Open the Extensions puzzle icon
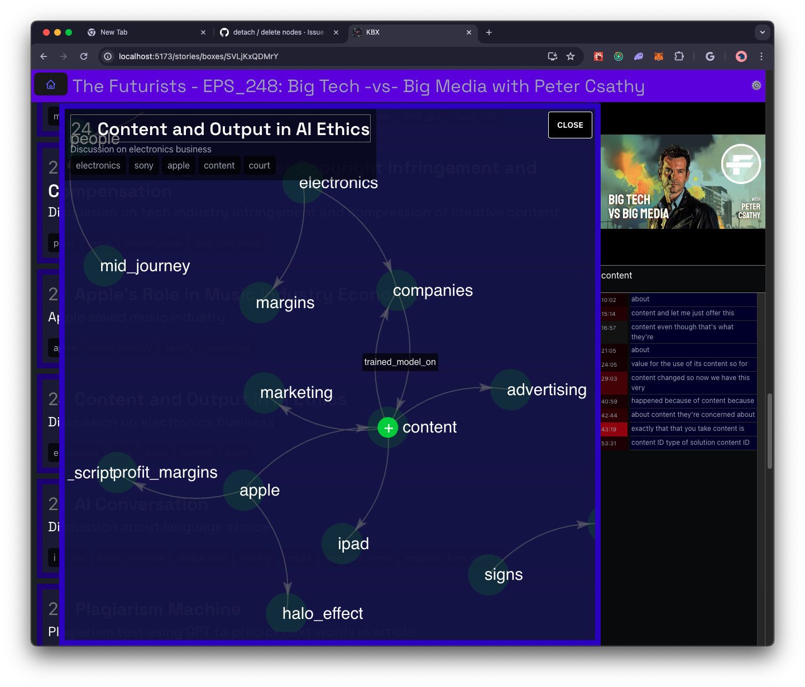 [x=679, y=56]
